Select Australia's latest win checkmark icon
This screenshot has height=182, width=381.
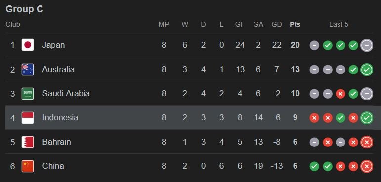coord(367,70)
